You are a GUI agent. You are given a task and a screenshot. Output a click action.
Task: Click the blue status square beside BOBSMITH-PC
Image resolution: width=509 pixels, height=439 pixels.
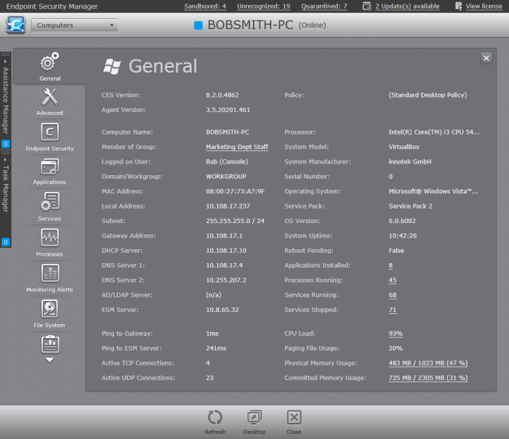click(x=199, y=25)
